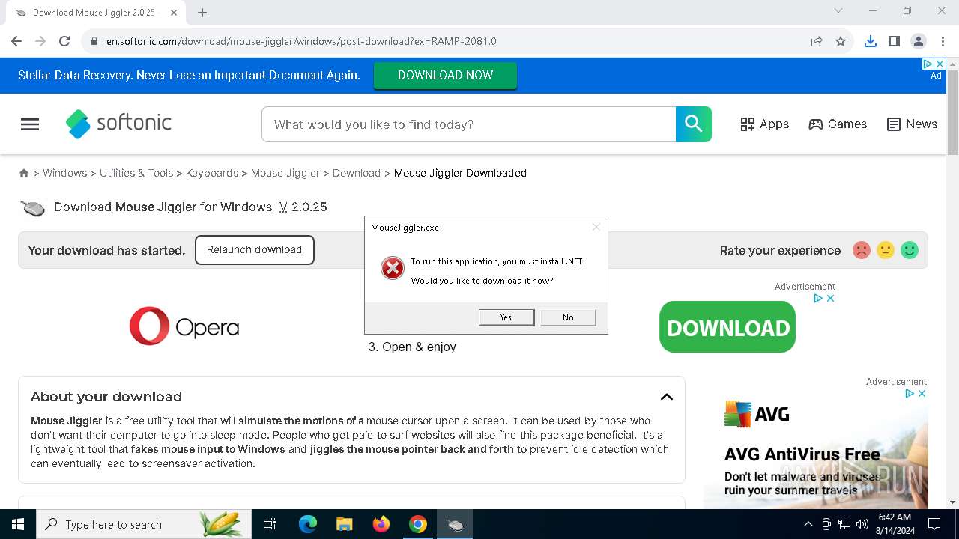Close the top banner ad

[x=940, y=64]
